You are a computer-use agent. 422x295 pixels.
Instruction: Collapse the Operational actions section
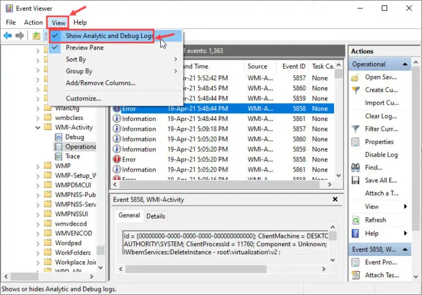tap(405, 64)
